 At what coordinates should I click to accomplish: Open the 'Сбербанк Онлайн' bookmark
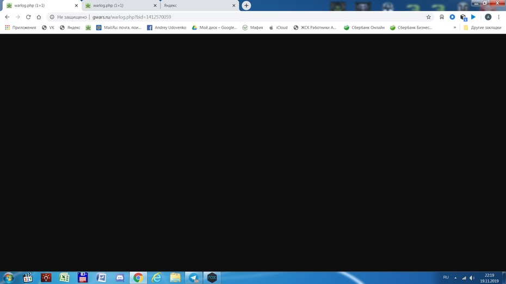[x=364, y=27]
